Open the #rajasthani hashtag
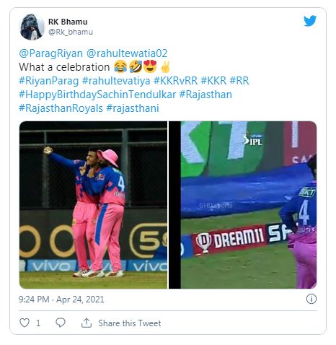The width and height of the screenshot is (336, 345). coord(133,108)
